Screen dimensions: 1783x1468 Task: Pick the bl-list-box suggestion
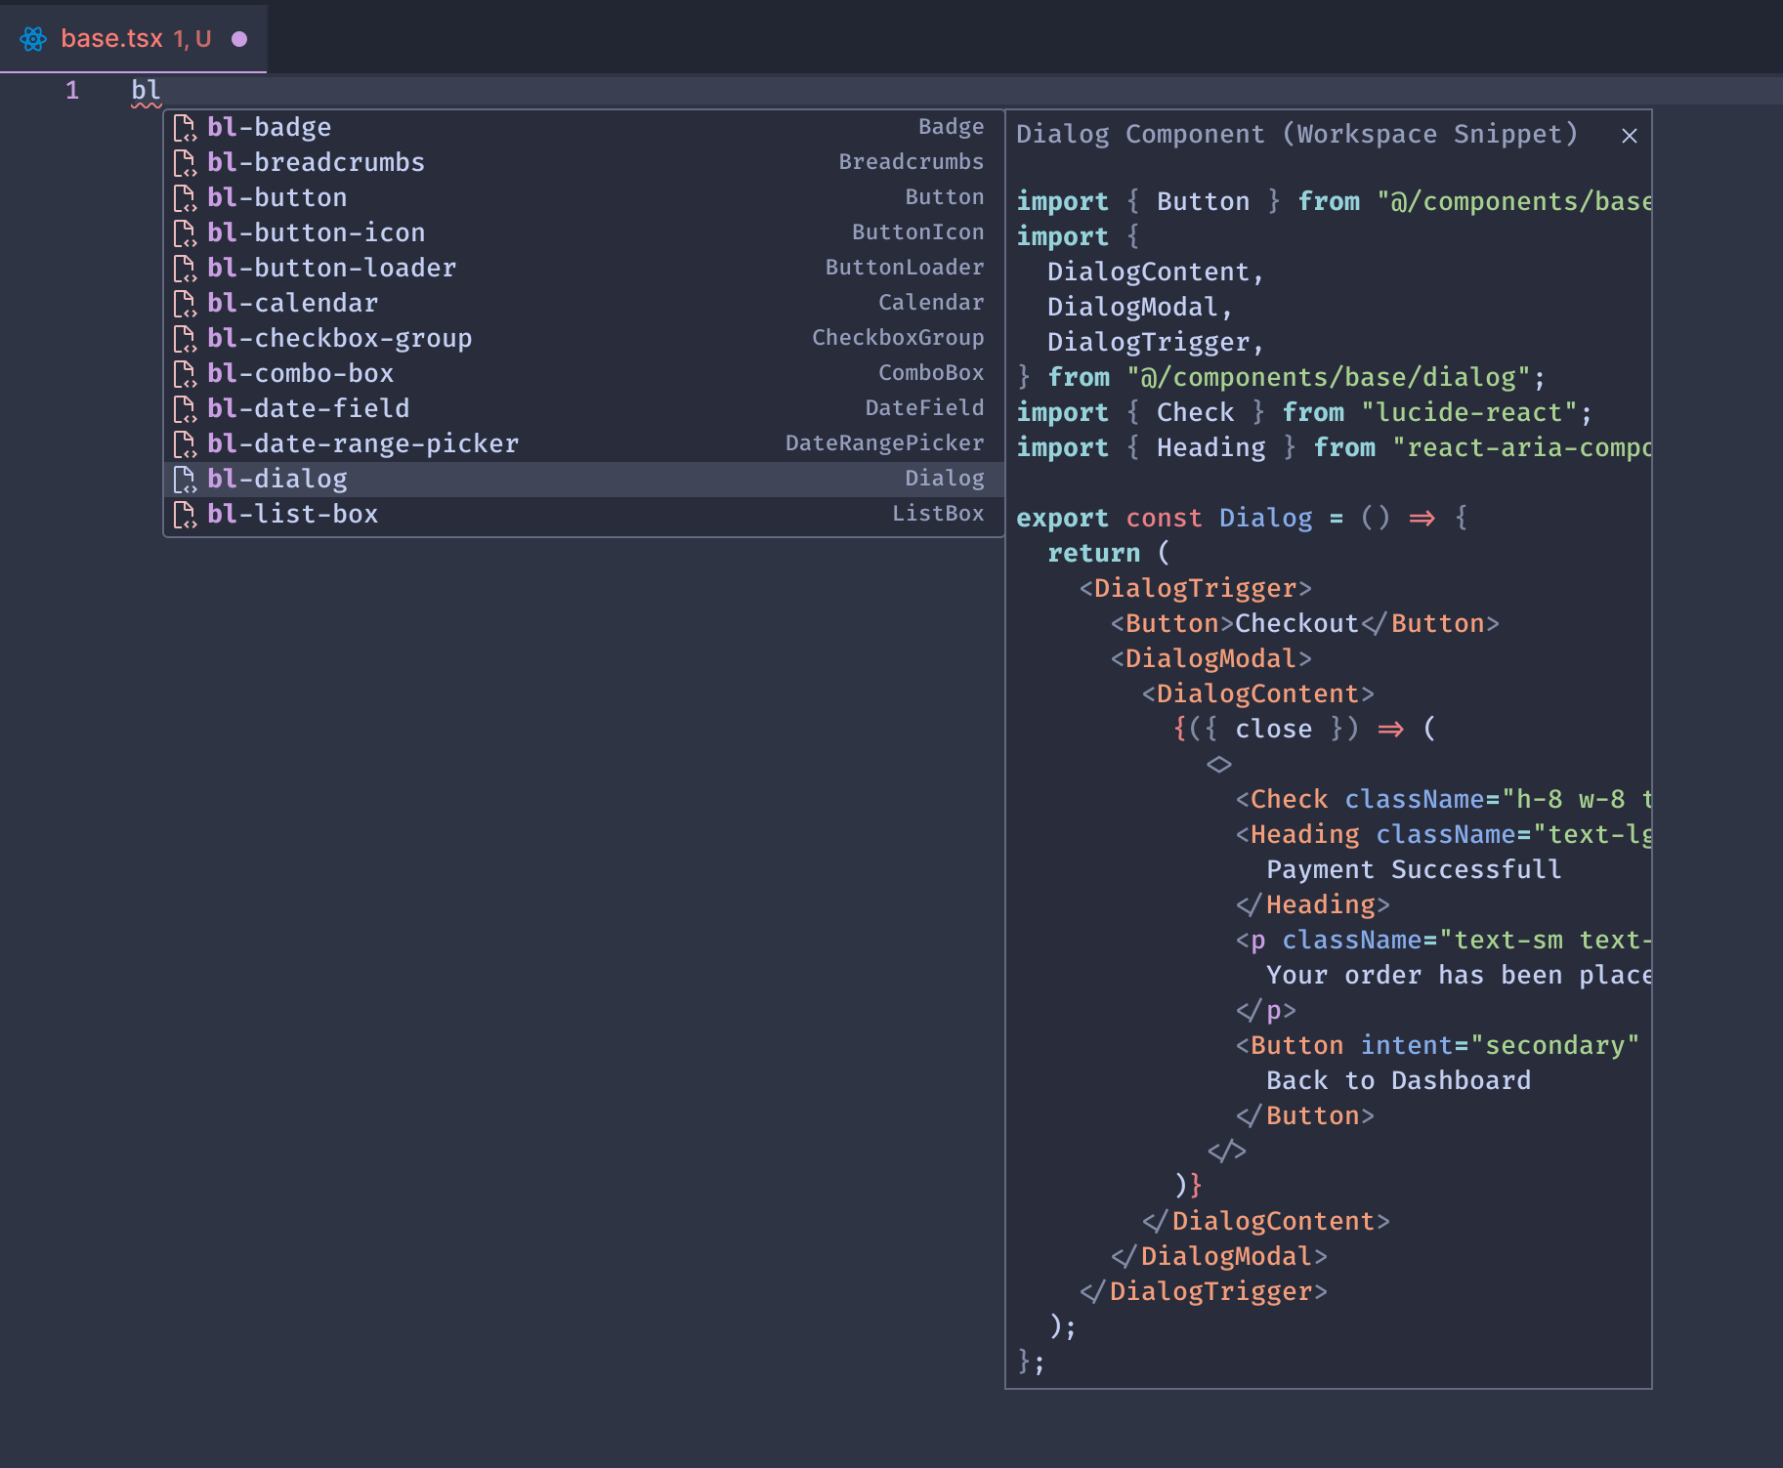click(583, 514)
